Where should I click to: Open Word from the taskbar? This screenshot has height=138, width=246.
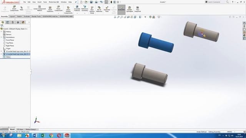pyautogui.click(x=35, y=135)
